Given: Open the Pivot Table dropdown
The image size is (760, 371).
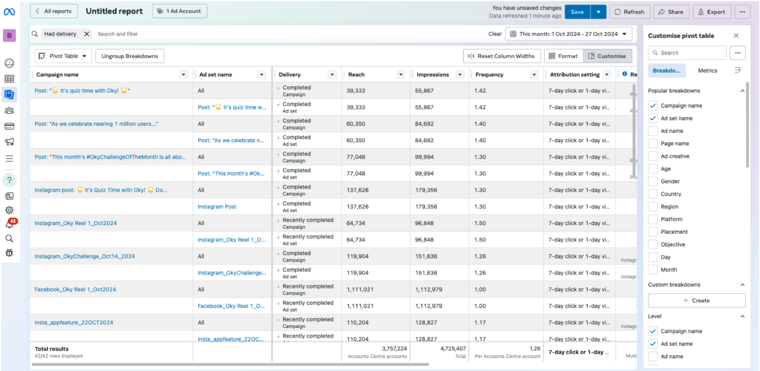Looking at the screenshot, I should pyautogui.click(x=63, y=56).
